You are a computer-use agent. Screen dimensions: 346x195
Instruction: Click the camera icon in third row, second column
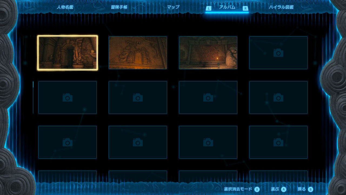pyautogui.click(x=138, y=142)
